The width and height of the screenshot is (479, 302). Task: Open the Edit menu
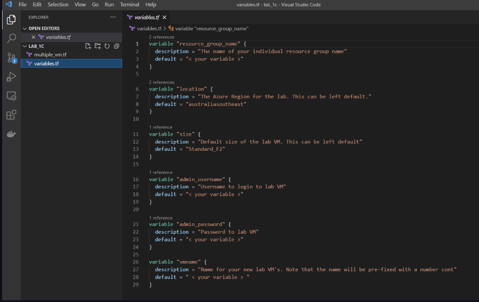pos(37,5)
